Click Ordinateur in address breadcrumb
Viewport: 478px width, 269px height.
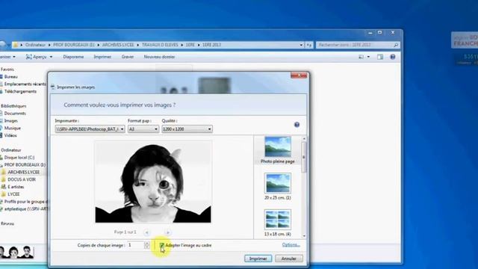pyautogui.click(x=35, y=45)
